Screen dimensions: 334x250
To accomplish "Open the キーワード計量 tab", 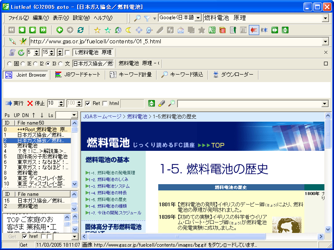I will [131, 75].
